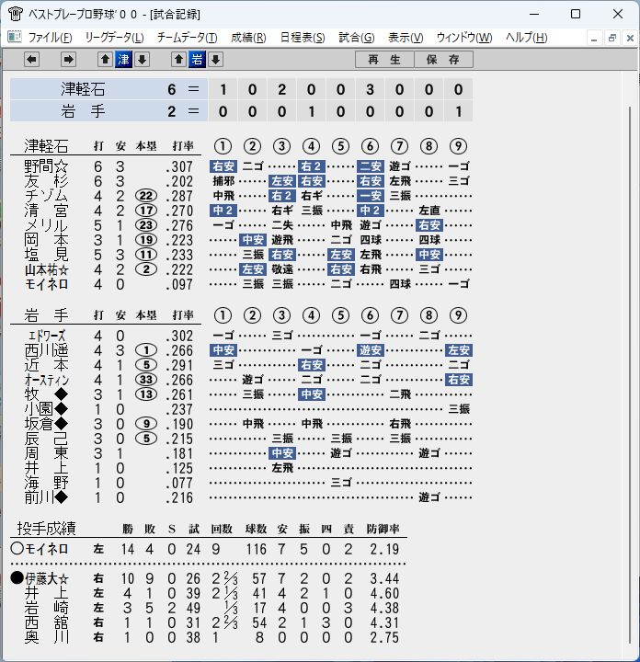
Task: Go to next game with right arrow
Action: click(x=68, y=60)
